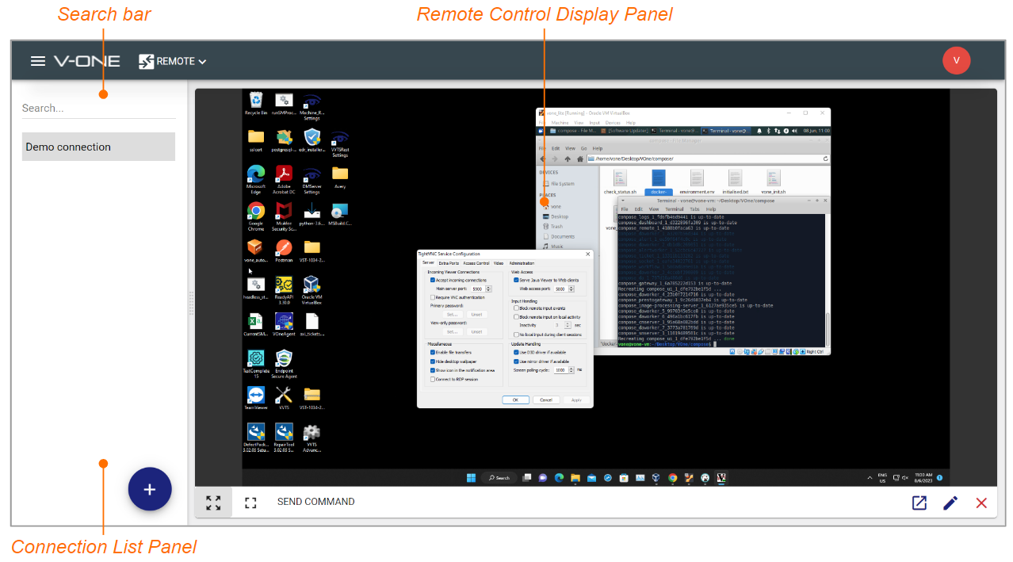This screenshot has height=562, width=1013.
Task: Click the Windows Start button on taskbar
Action: [x=472, y=478]
